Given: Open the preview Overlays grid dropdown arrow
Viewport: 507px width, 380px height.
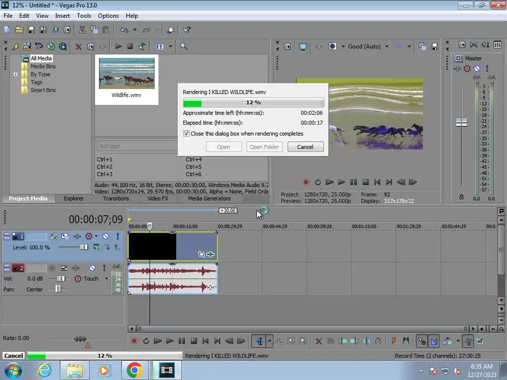Looking at the screenshot, I should coord(409,47).
